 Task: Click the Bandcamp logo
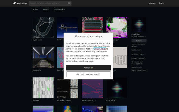click(20, 3)
